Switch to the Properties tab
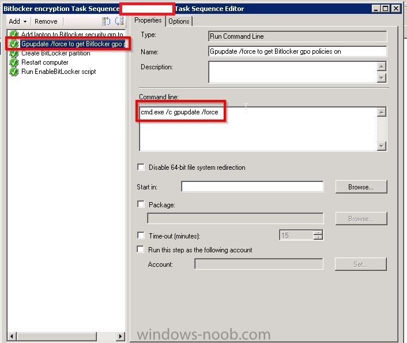 [x=148, y=20]
